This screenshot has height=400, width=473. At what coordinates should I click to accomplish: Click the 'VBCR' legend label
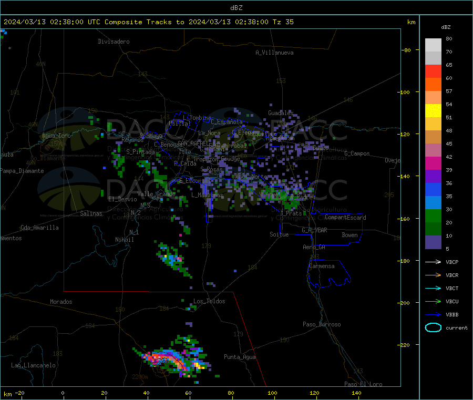(x=452, y=275)
